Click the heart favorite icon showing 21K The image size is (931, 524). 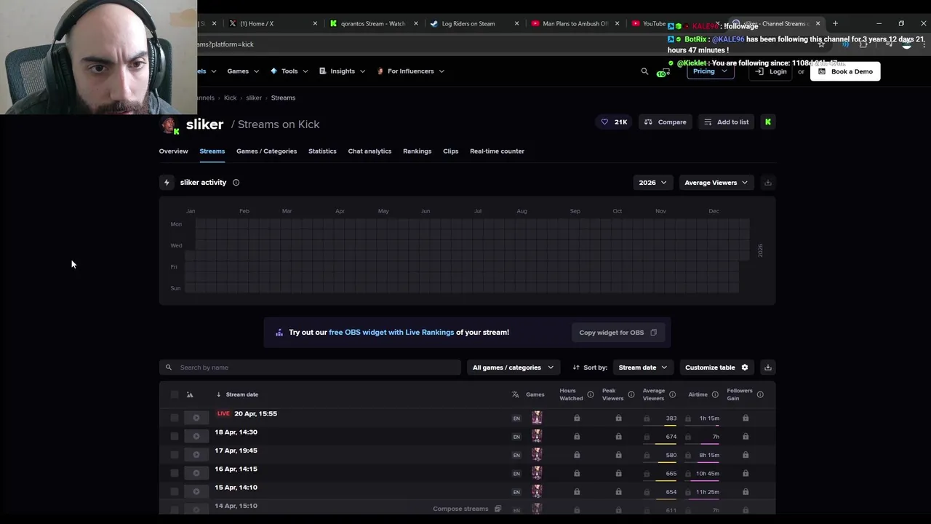[604, 122]
